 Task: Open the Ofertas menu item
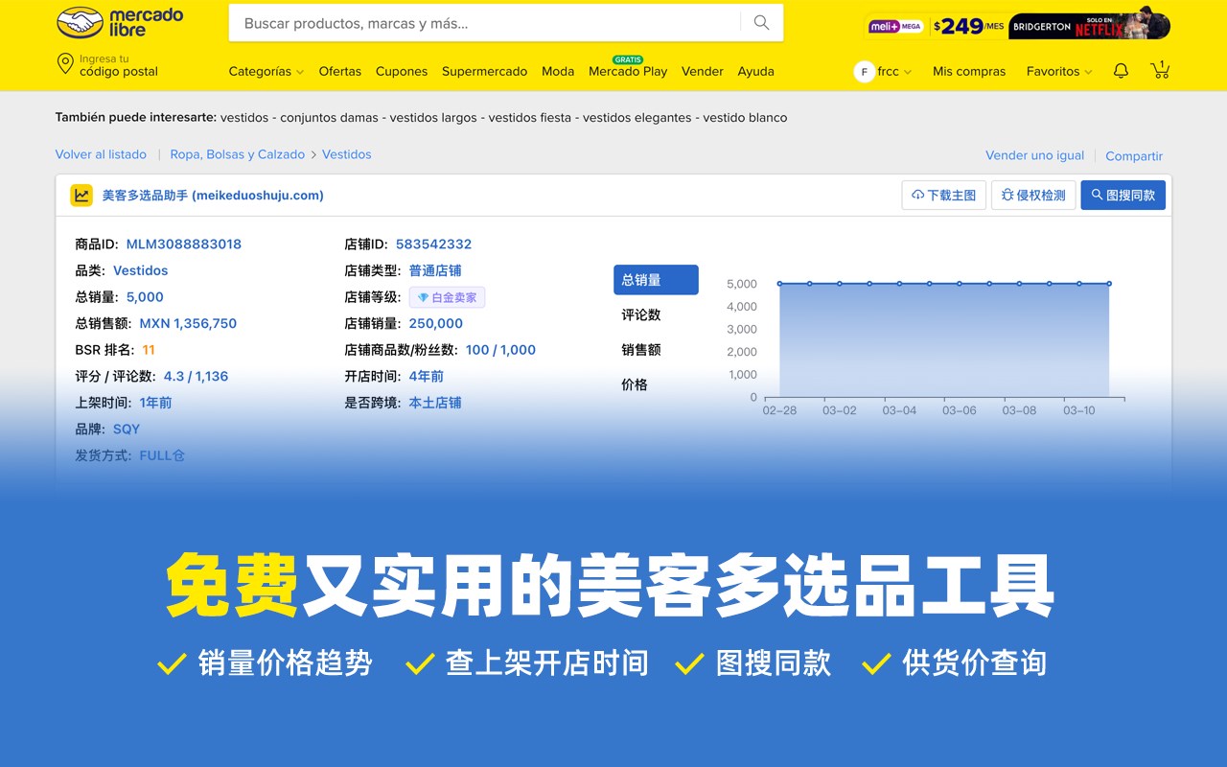[x=340, y=71]
